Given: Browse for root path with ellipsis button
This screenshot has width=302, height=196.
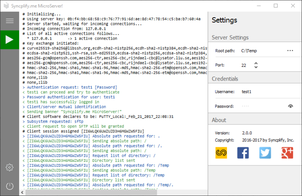Looking at the screenshot, I should point(290,51).
